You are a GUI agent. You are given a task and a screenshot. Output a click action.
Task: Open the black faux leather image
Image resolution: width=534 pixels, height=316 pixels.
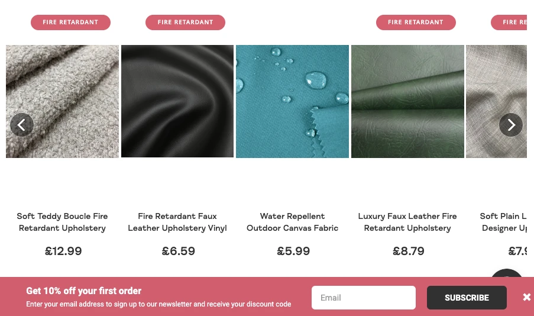(177, 101)
